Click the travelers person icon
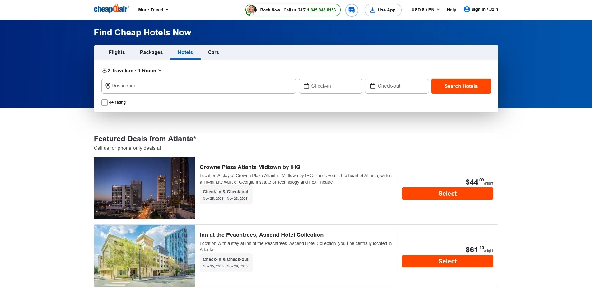This screenshot has height=288, width=592. click(105, 71)
